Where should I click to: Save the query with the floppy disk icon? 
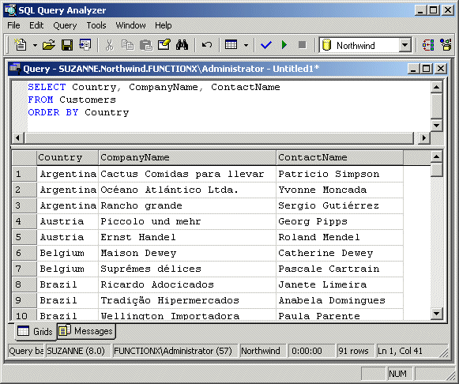tap(67, 45)
